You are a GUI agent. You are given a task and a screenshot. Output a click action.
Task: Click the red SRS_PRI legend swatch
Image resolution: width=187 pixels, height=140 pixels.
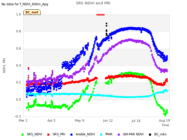click(48, 134)
